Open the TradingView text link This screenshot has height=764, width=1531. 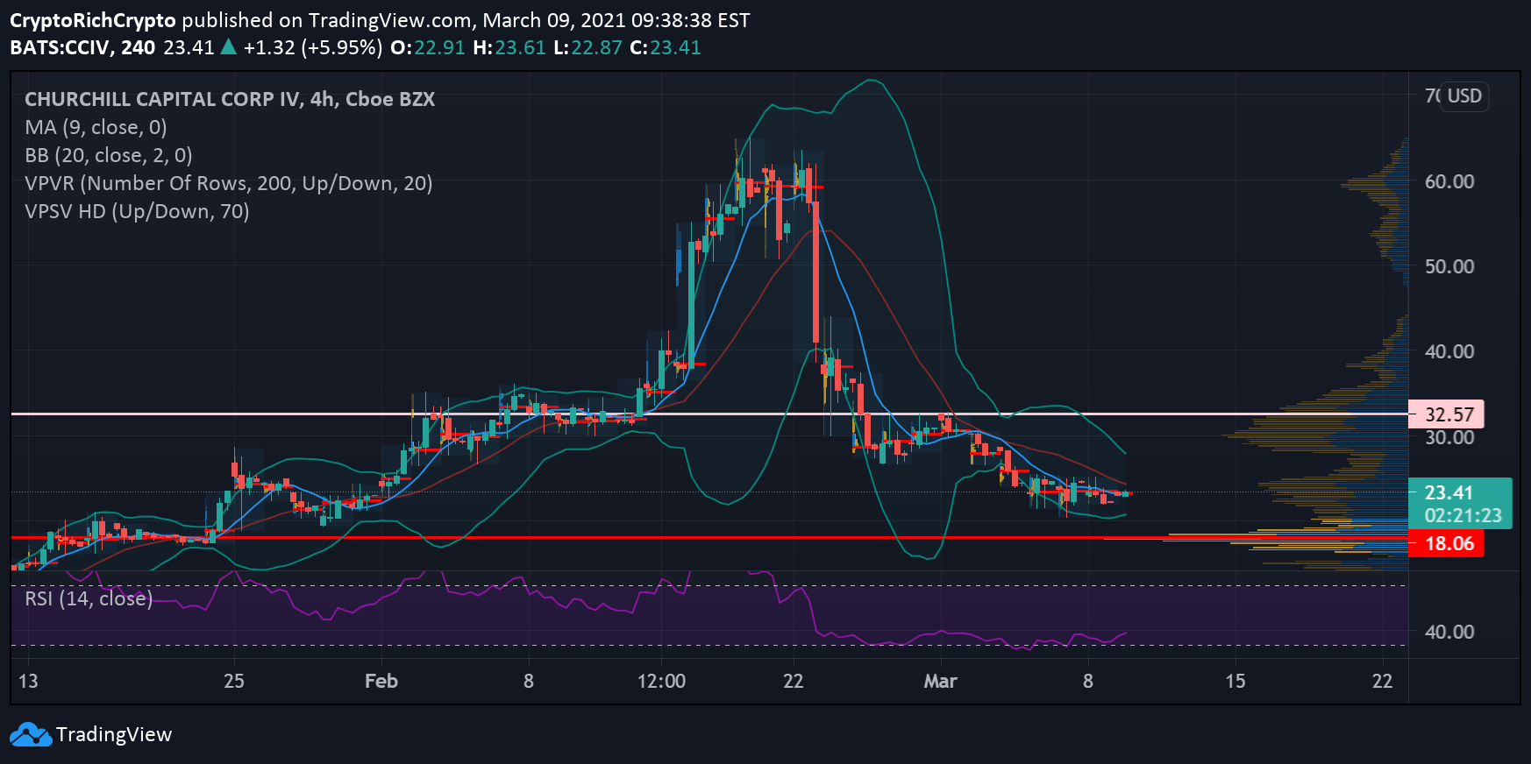[x=114, y=734]
